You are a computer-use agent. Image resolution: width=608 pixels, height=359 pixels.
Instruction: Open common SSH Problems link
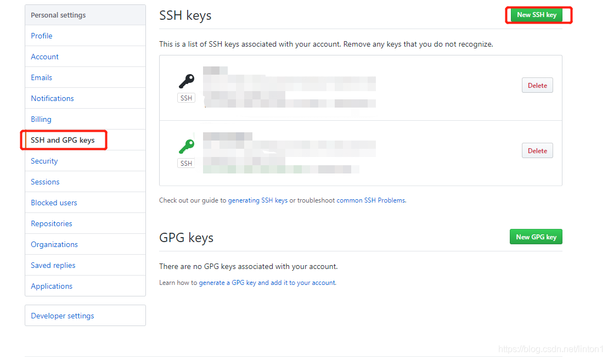coord(371,200)
